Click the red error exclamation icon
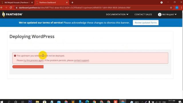 tap(15, 56)
